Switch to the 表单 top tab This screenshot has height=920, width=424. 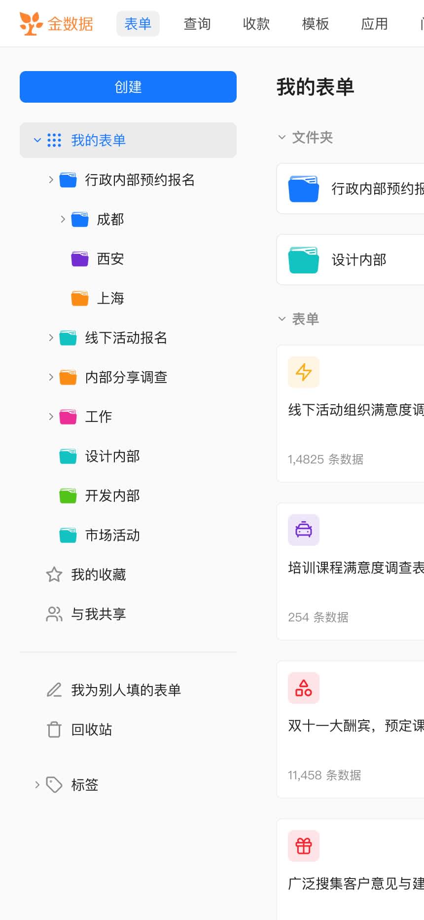(138, 24)
